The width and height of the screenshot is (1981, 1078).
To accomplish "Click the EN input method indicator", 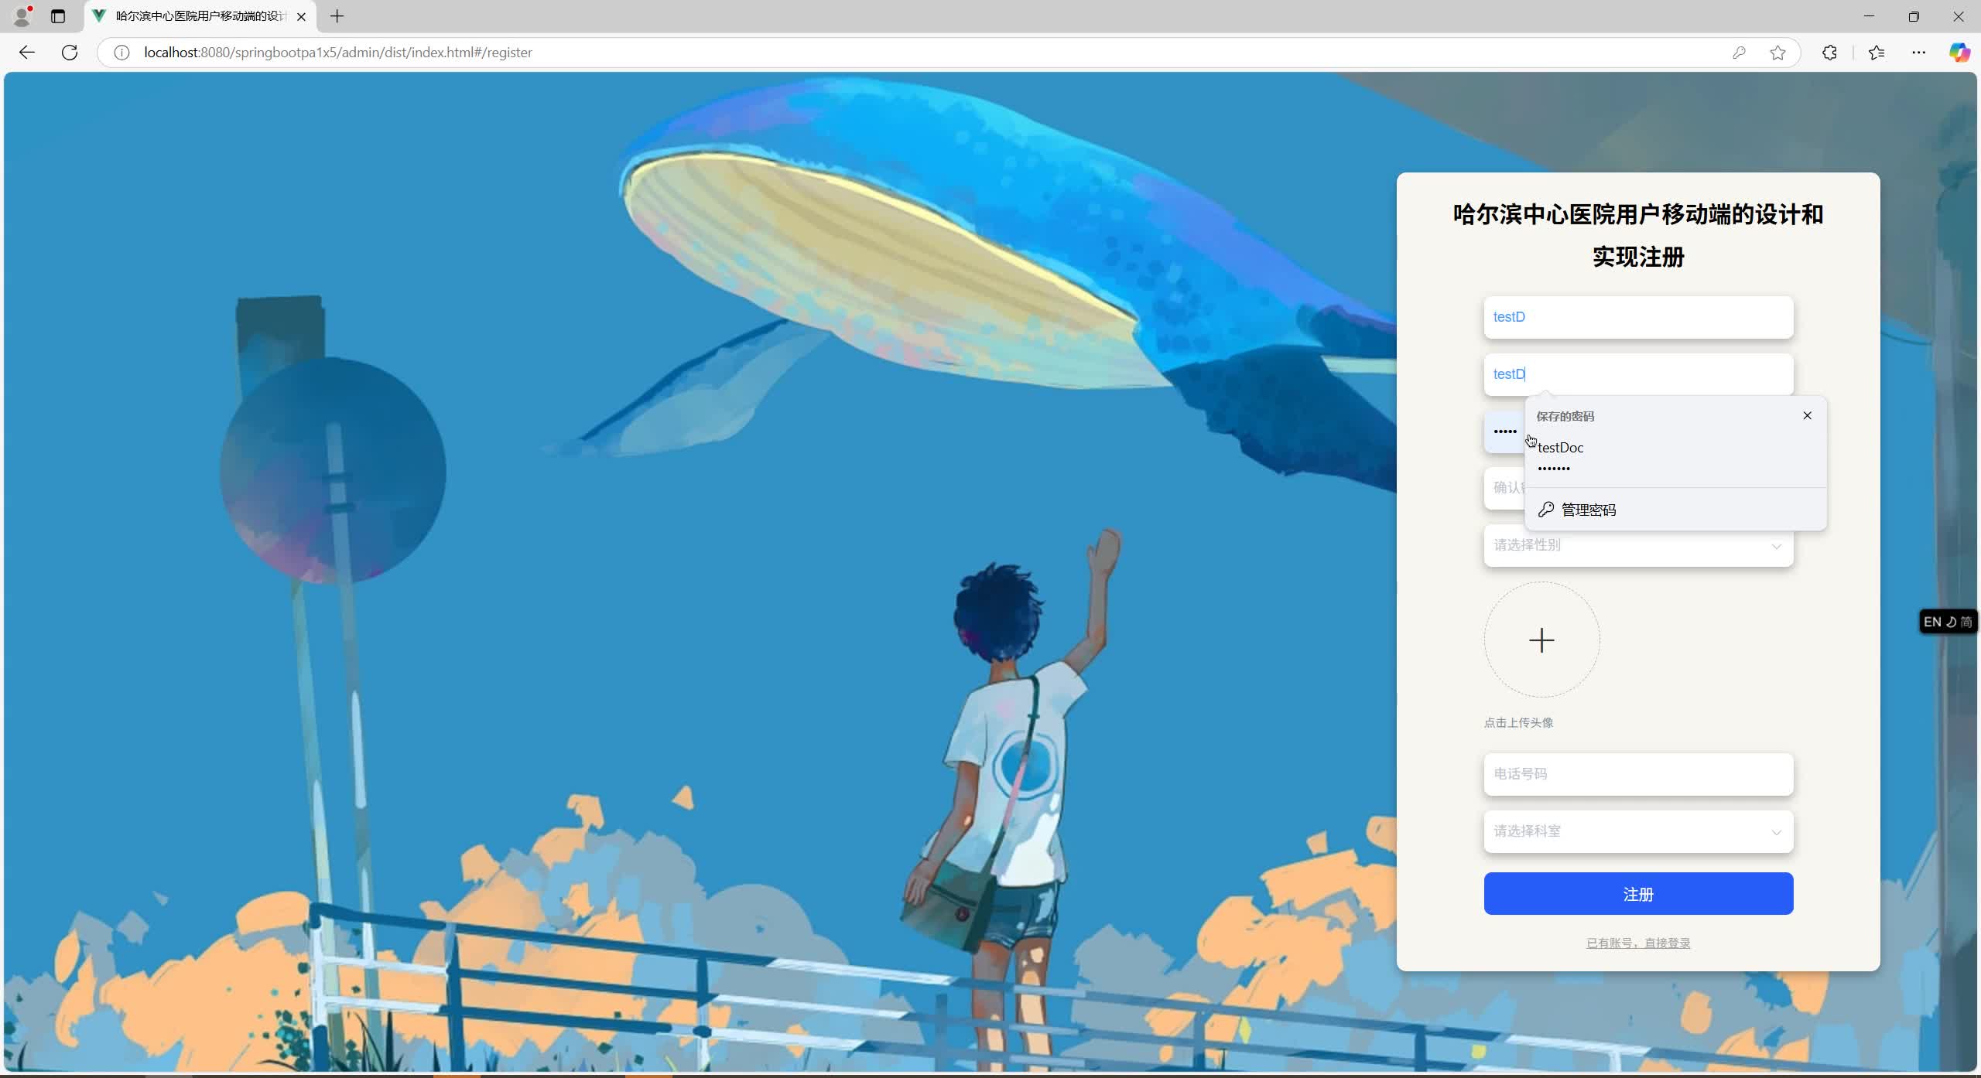I will [x=1932, y=622].
